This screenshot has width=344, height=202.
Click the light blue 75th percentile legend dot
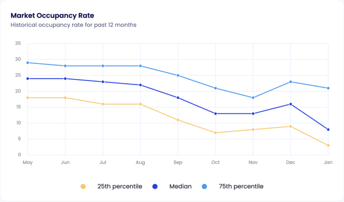tap(204, 186)
